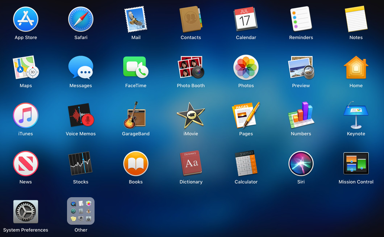Open the App Store app
The height and width of the screenshot is (237, 384).
pyautogui.click(x=26, y=19)
